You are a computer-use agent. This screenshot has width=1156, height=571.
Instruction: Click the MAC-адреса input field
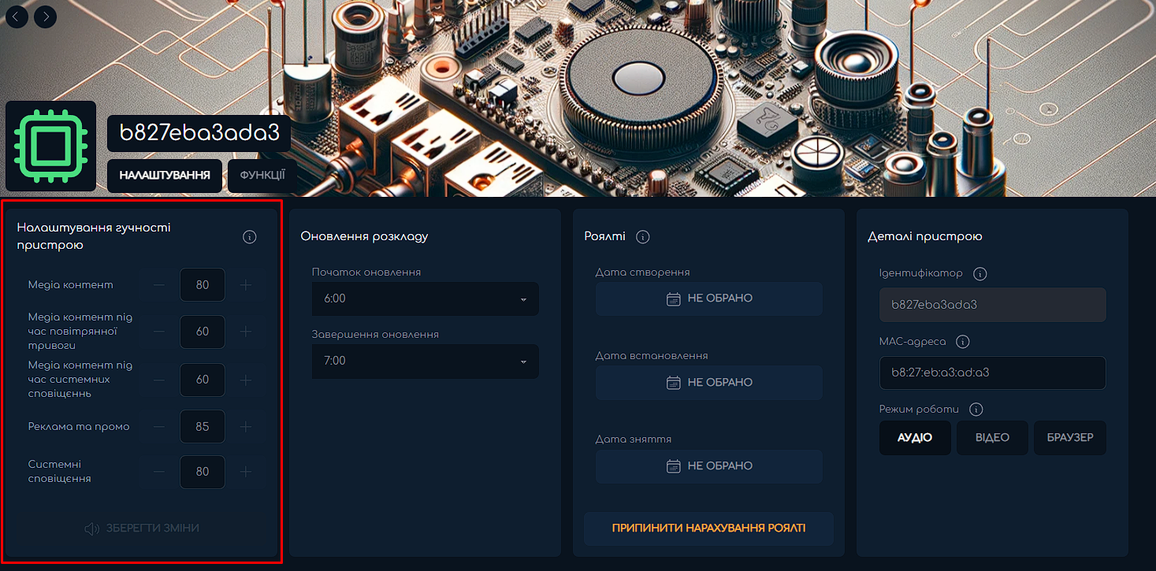point(993,373)
